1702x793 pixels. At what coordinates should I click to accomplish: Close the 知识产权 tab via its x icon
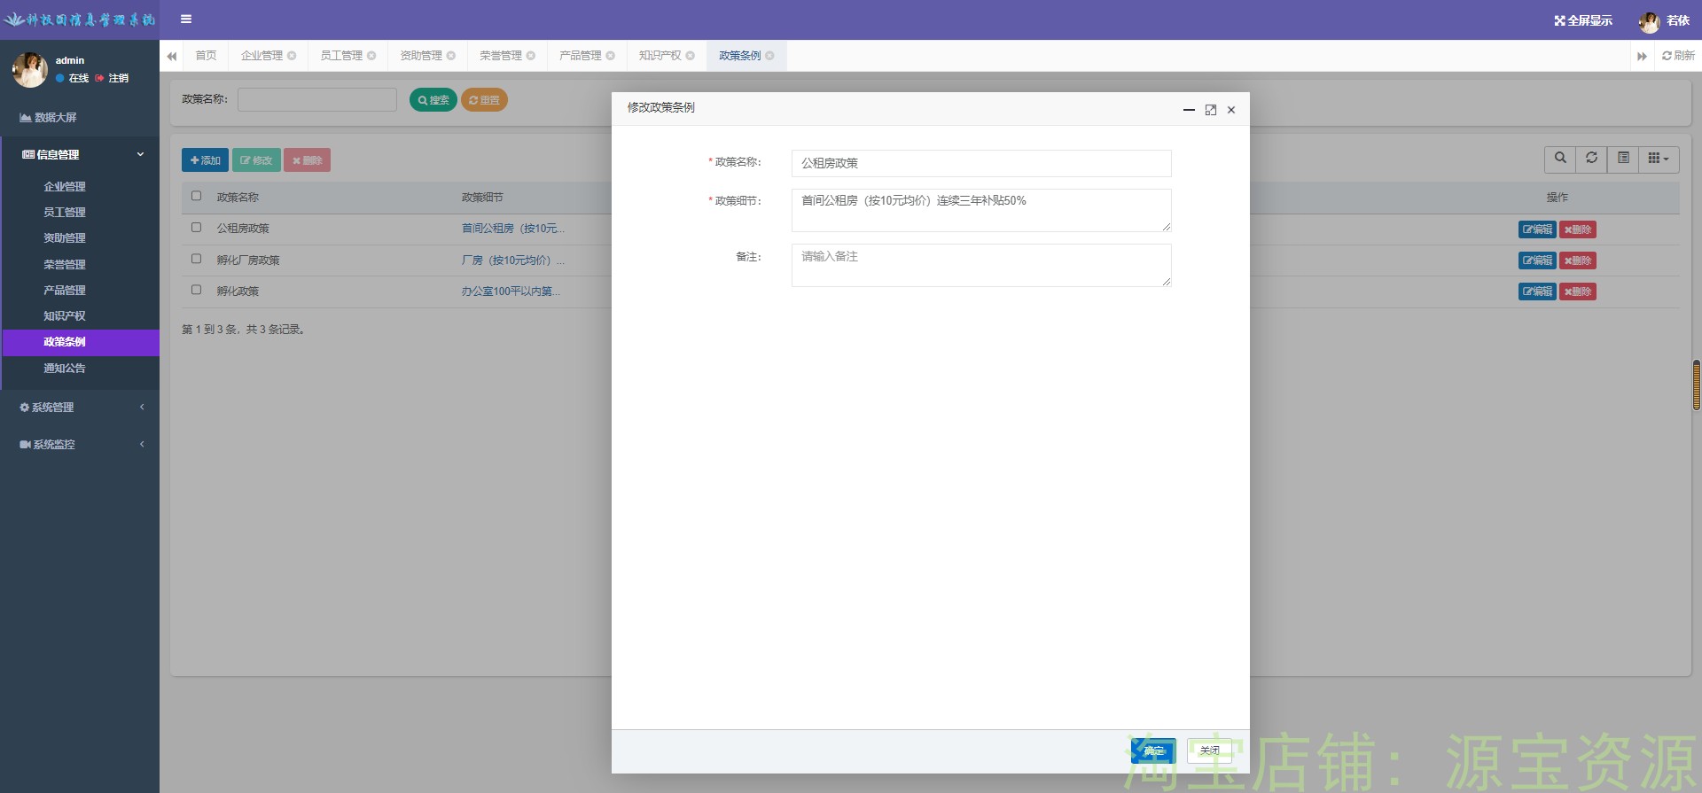[x=691, y=56]
